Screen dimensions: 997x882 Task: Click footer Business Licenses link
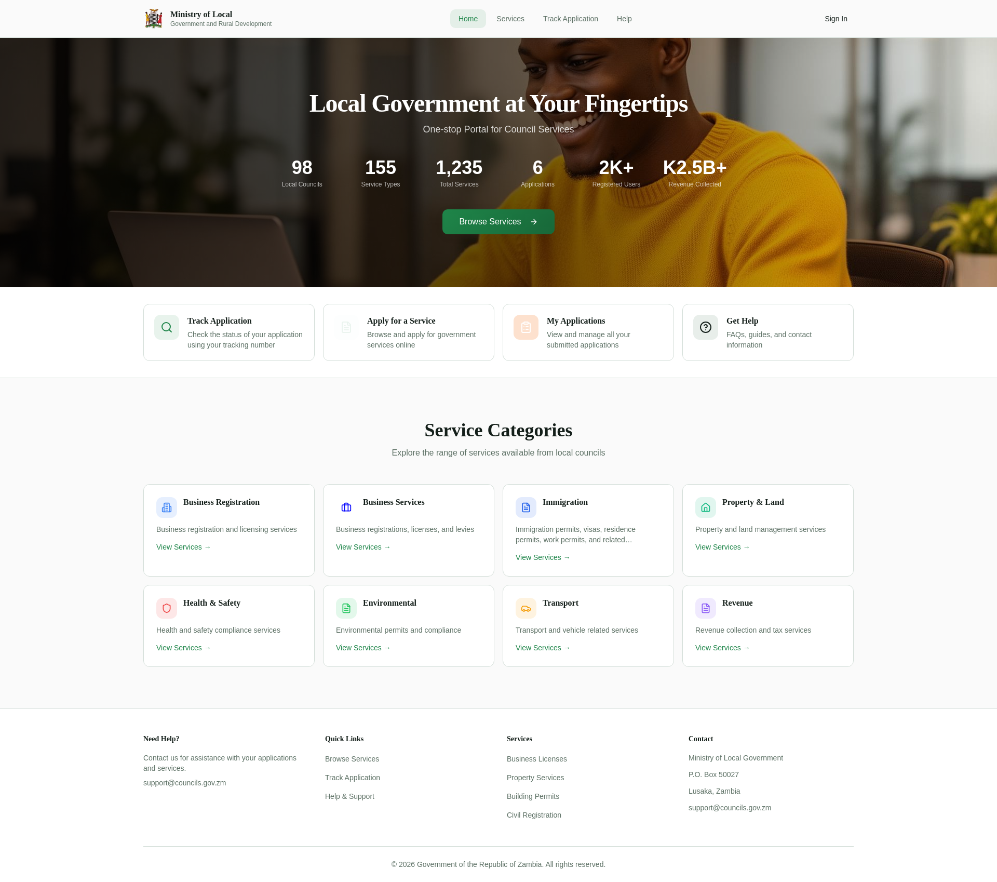pyautogui.click(x=537, y=759)
